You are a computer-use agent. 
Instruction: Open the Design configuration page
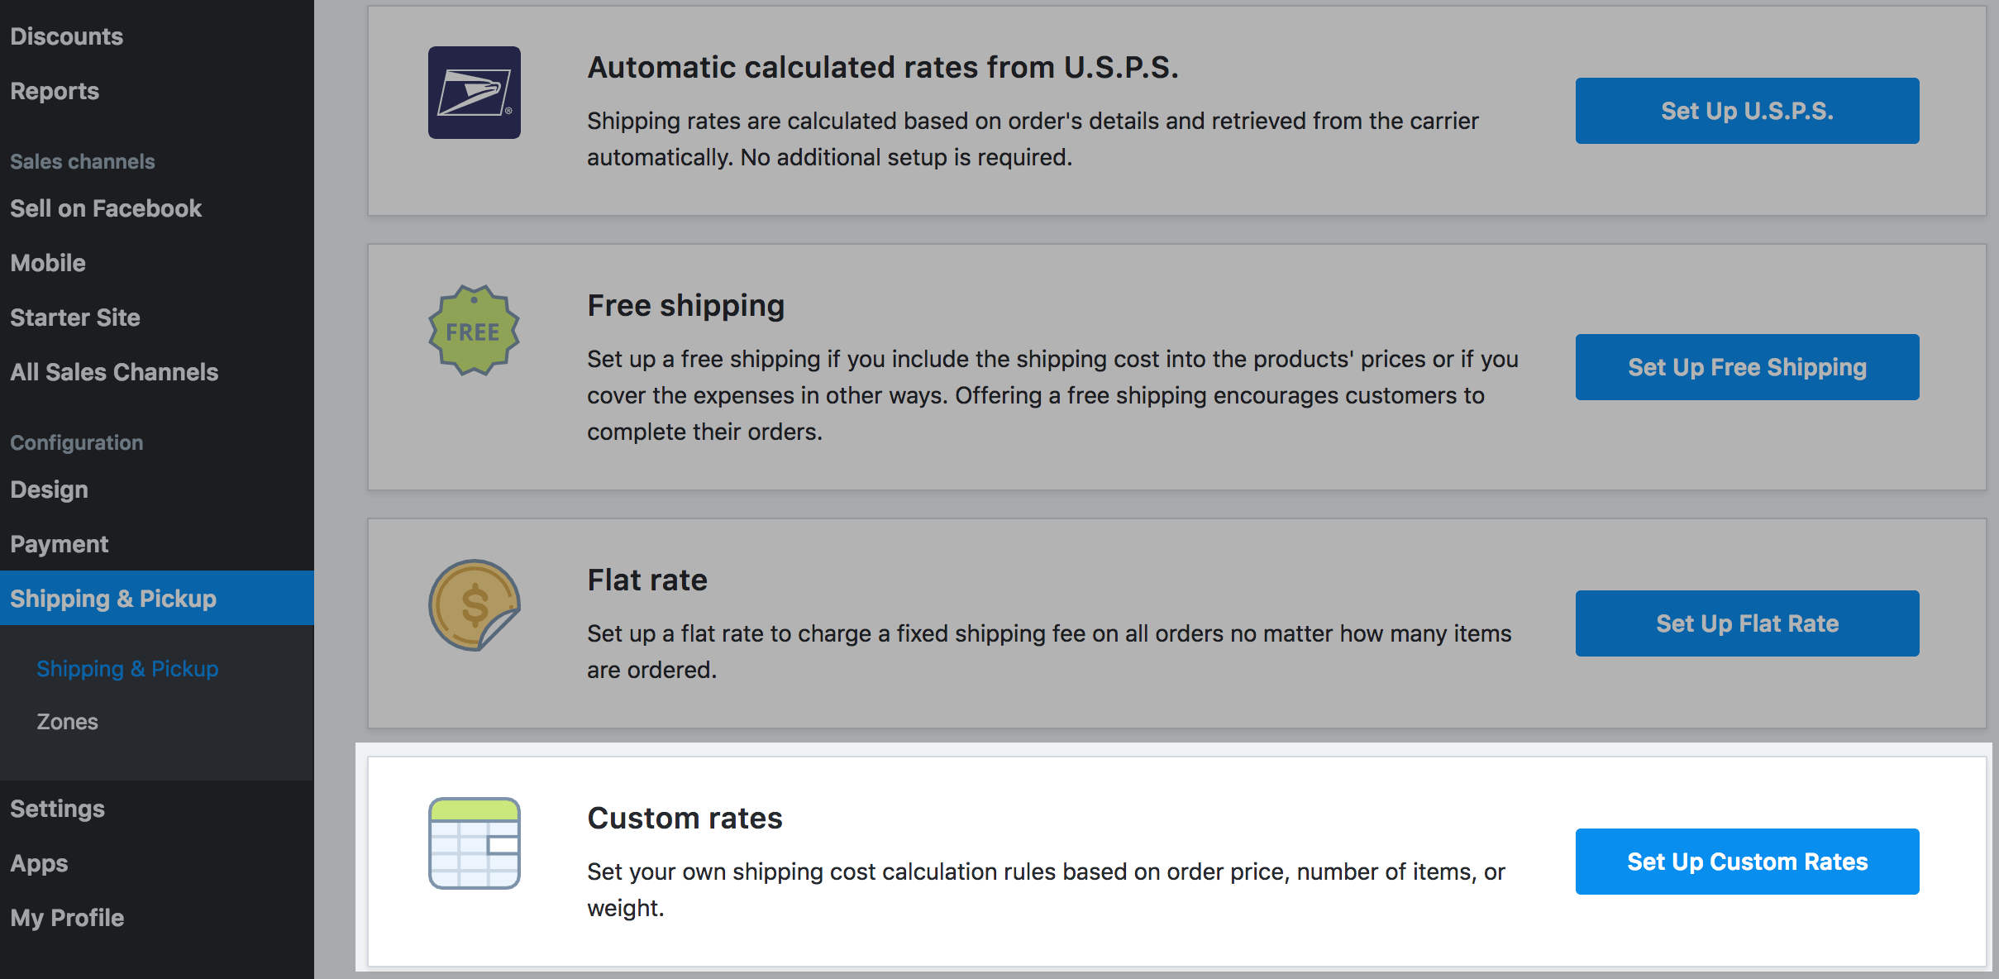pos(49,489)
